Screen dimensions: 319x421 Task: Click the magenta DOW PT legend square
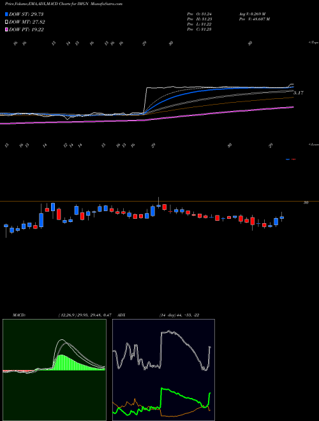[x=6, y=29]
